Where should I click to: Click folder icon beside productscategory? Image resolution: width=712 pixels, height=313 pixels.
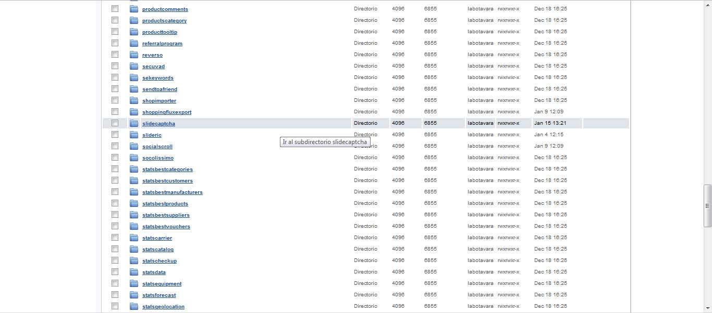[134, 20]
